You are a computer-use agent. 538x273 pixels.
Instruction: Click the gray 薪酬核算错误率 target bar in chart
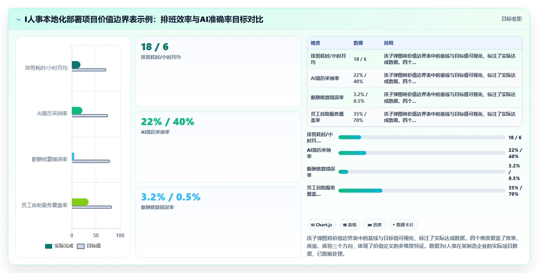pyautogui.click(x=91, y=161)
